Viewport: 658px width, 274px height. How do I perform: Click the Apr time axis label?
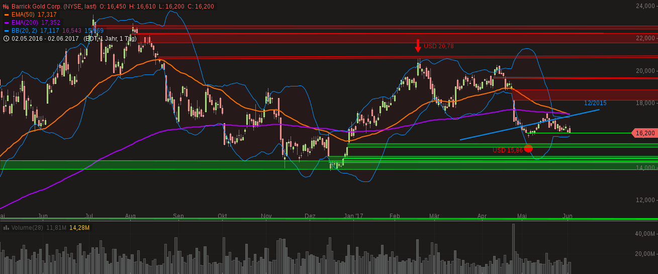(482, 216)
